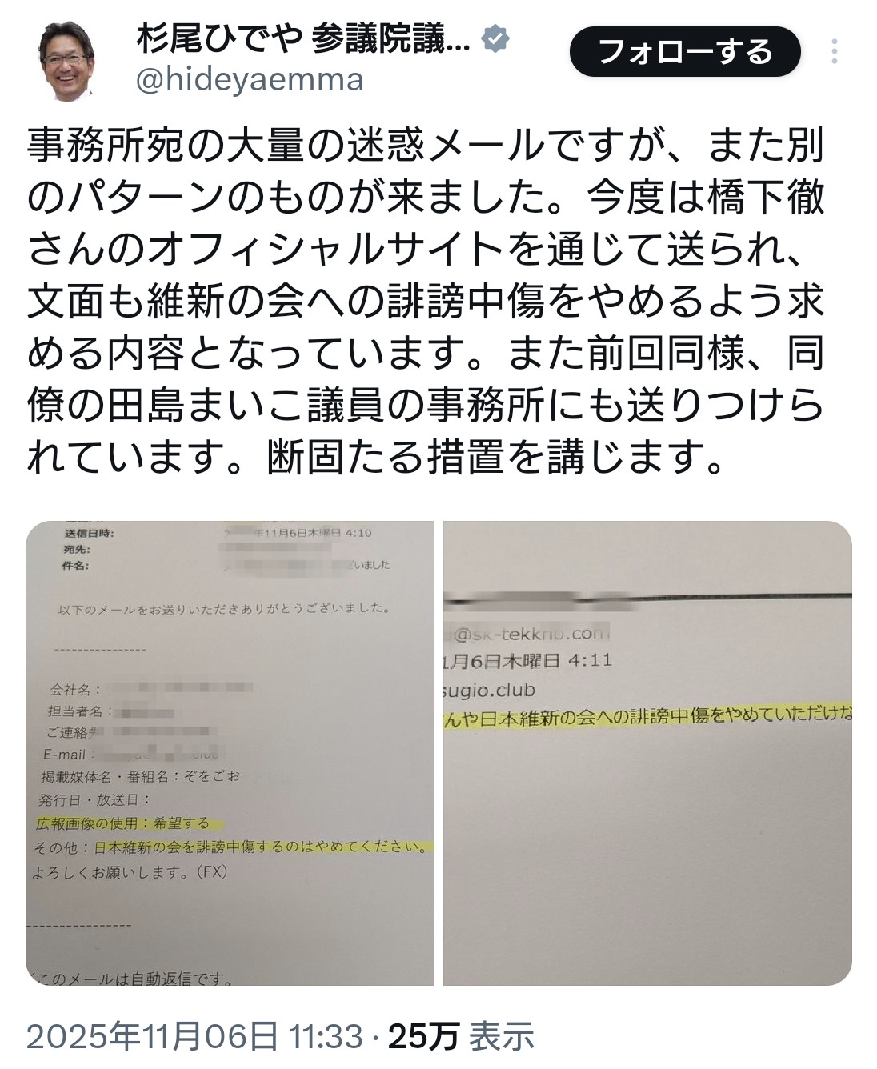This screenshot has height=1069, width=877.
Task: Click the highlighted 誹謗中傷 line in right photo
Action: tap(647, 717)
